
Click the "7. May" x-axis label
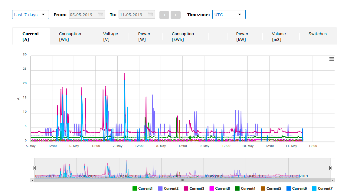coord(118,146)
